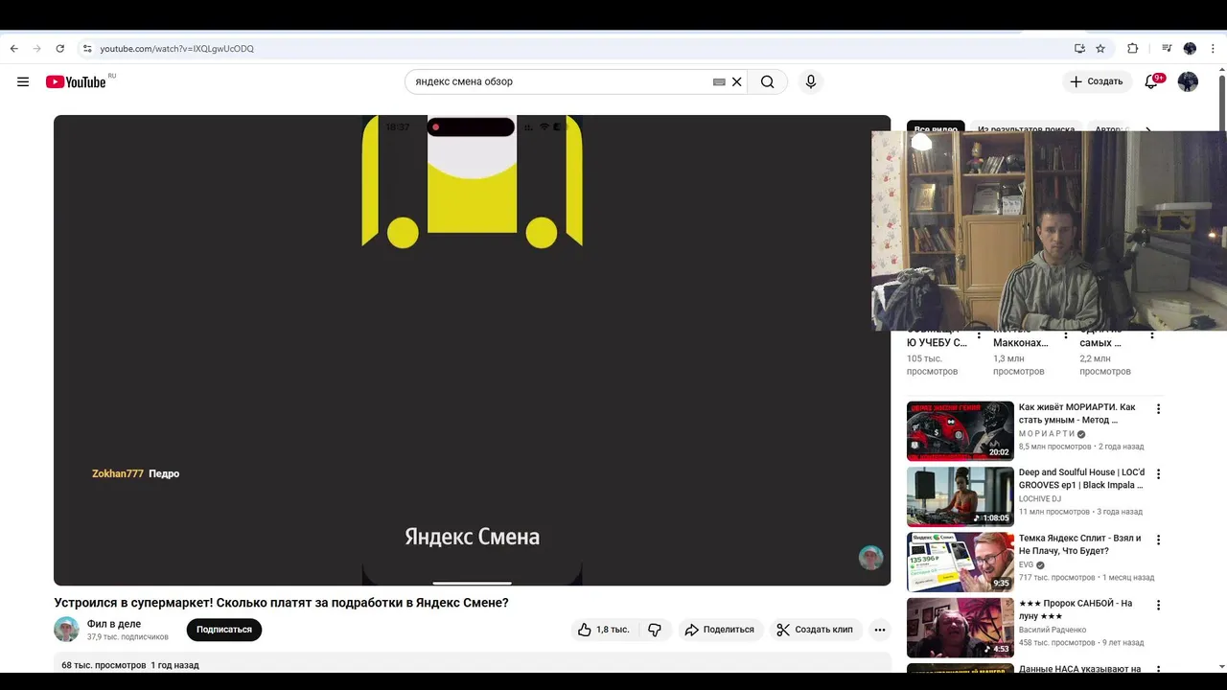Click the browser back arrow

click(x=14, y=49)
